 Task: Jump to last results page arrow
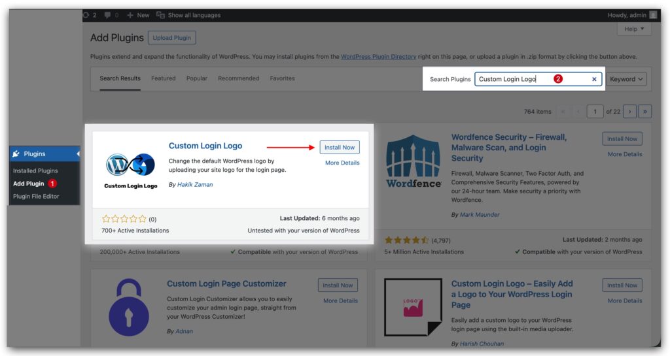coord(645,112)
